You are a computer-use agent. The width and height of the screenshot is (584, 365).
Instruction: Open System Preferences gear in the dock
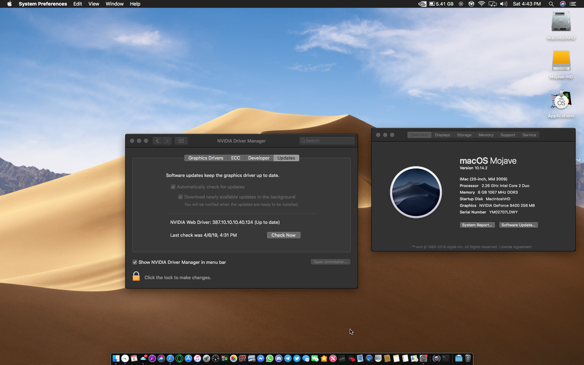coord(423,358)
